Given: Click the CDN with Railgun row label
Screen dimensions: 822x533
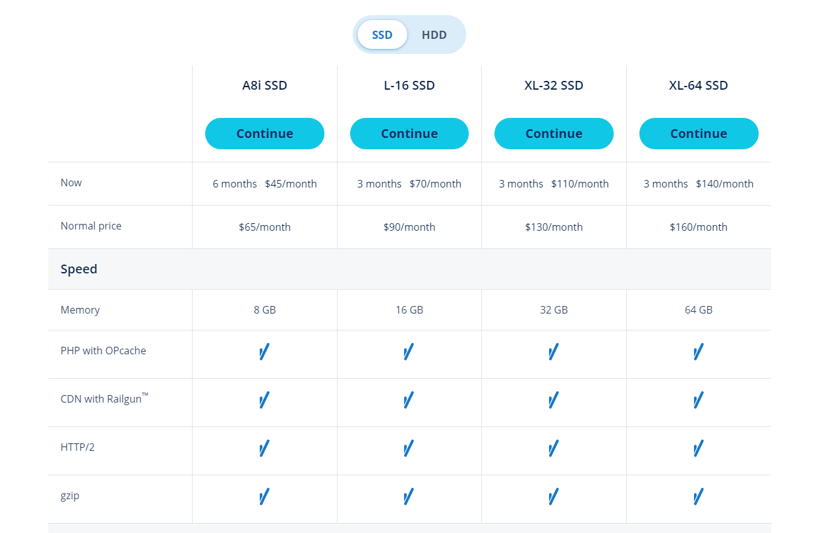Looking at the screenshot, I should coord(104,398).
